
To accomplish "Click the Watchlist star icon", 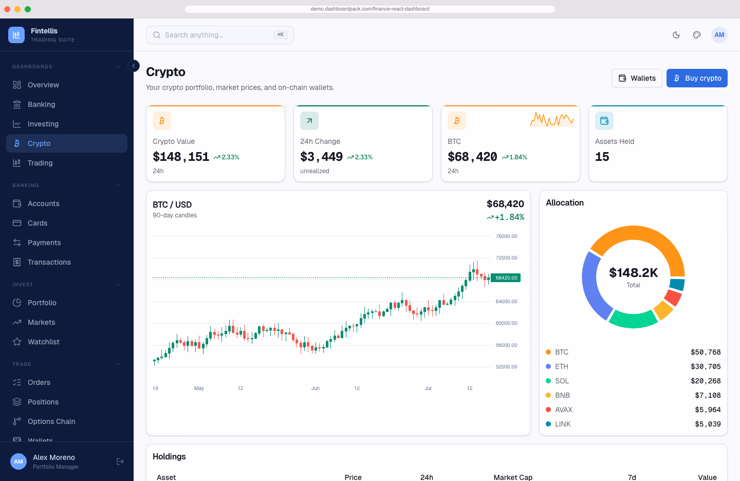I will 17,342.
